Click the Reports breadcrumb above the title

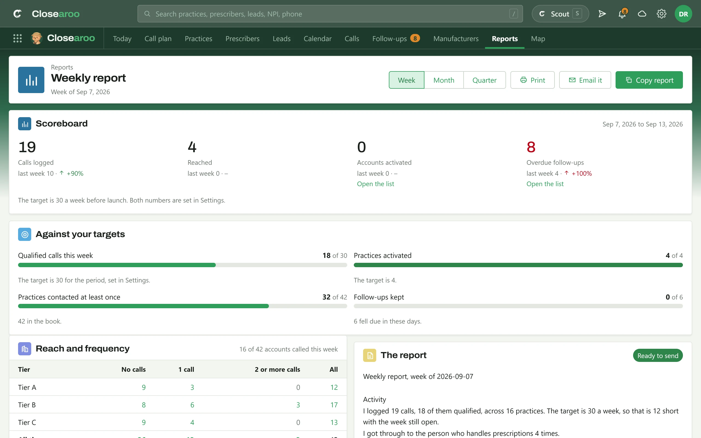click(62, 67)
